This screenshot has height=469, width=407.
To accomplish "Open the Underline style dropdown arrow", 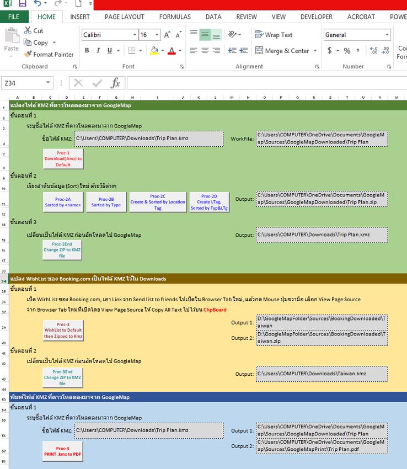I will 119,51.
